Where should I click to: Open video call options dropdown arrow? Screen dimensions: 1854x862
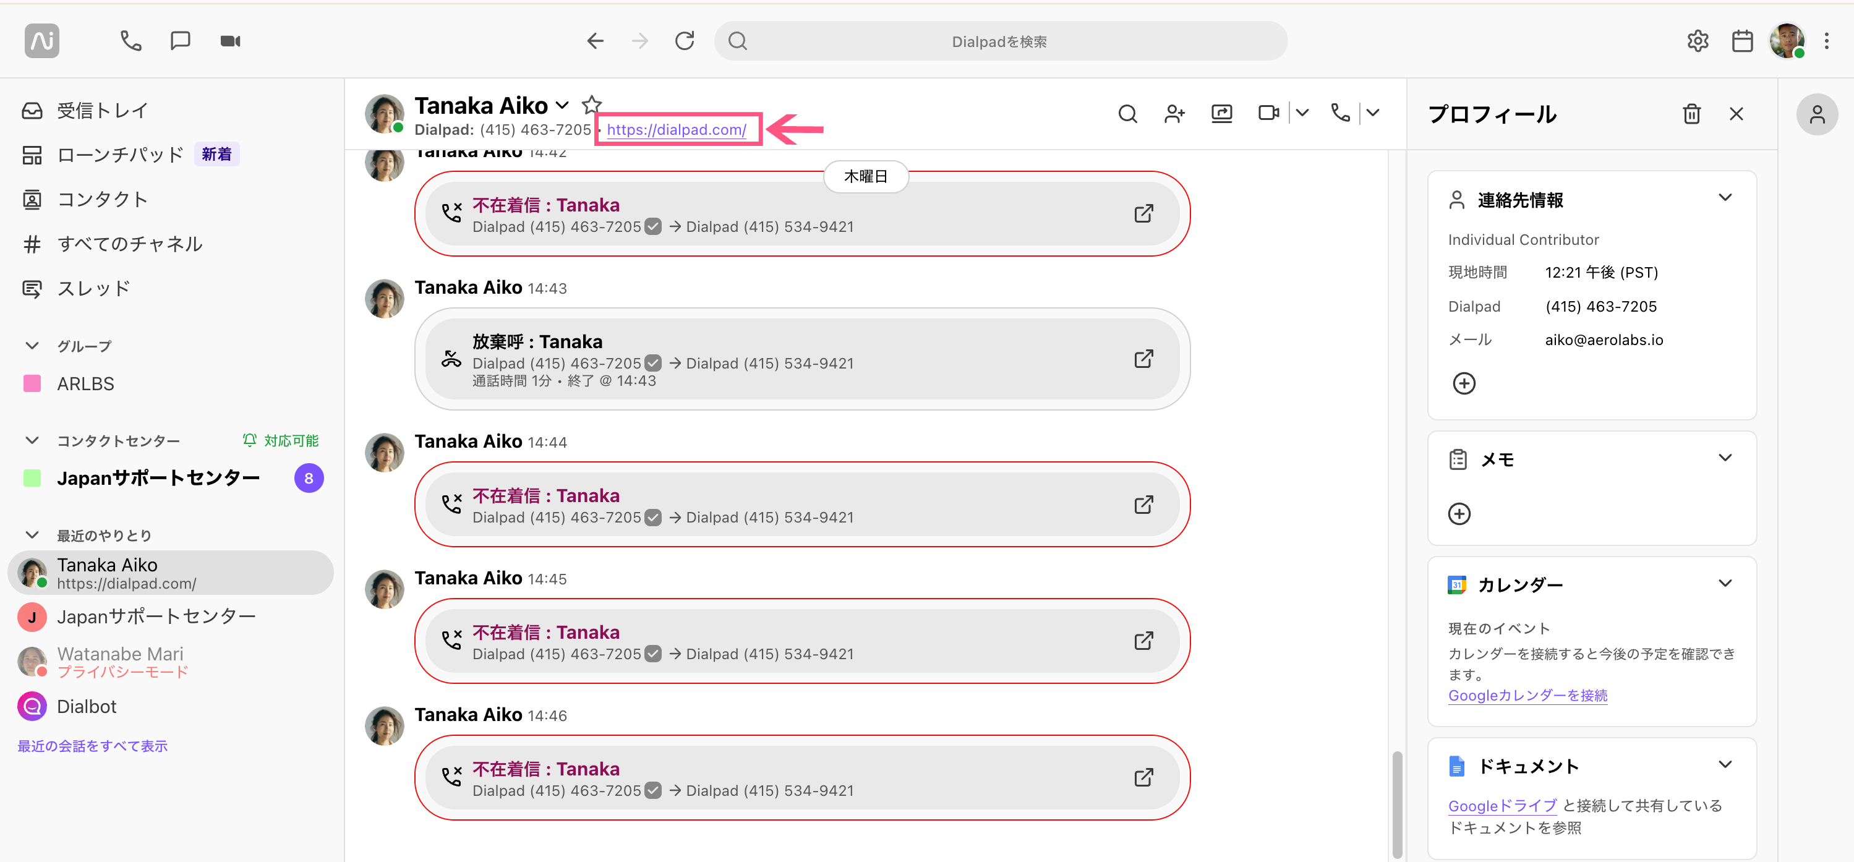click(1302, 113)
